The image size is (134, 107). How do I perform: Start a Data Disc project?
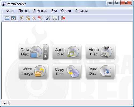coord(31,52)
